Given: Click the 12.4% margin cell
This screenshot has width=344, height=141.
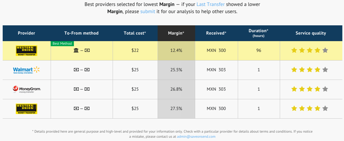Looking at the screenshot, I should pos(176,50).
